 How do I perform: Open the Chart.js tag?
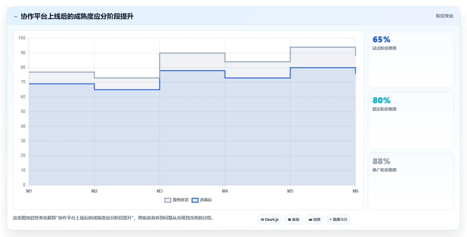click(270, 219)
